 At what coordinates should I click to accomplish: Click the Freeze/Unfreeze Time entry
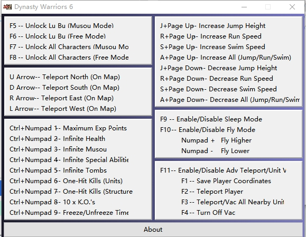pyautogui.click(x=69, y=212)
